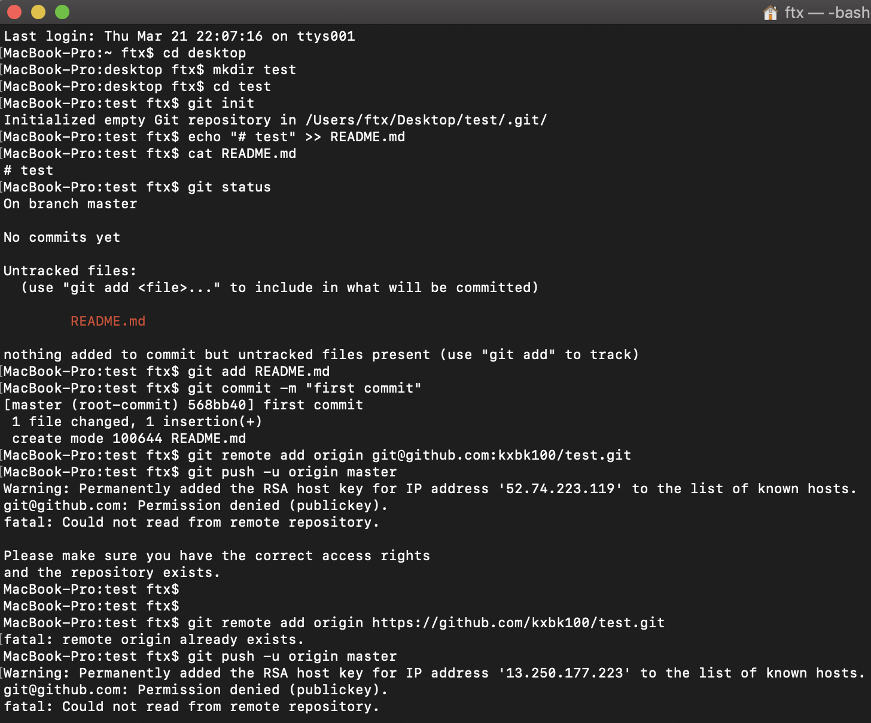Click the 'cd desktop' command line
The height and width of the screenshot is (723, 871).
click(124, 53)
